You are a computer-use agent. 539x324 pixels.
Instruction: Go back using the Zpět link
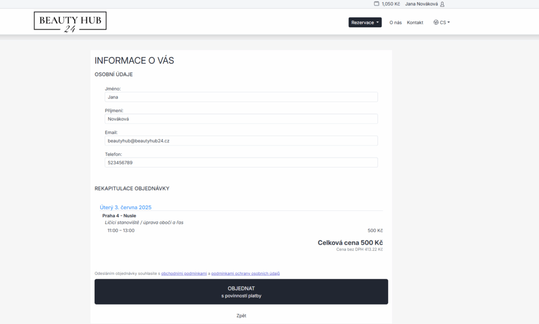[x=241, y=316]
